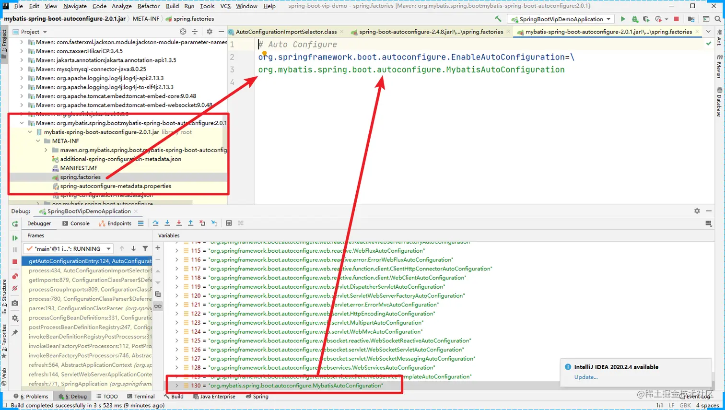725x410 pixels.
Task: Open Debug panel settings gear
Action: coord(697,211)
